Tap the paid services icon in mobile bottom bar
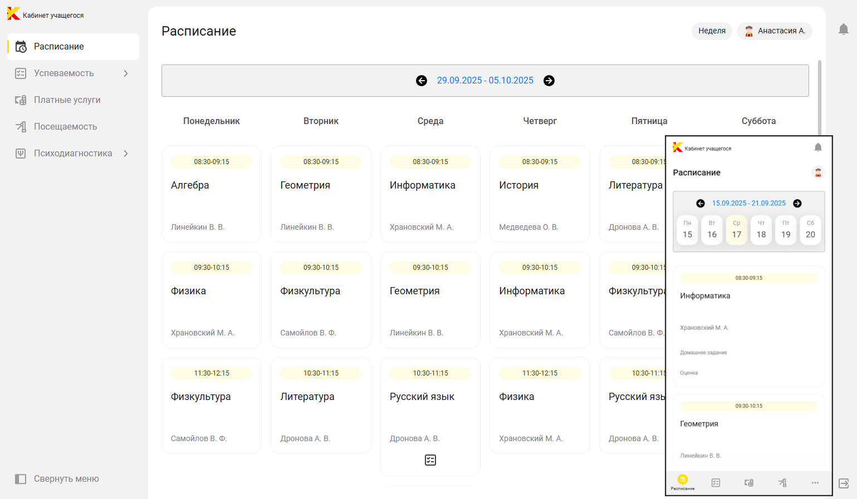Viewport: 857px width, 499px height. [x=749, y=483]
